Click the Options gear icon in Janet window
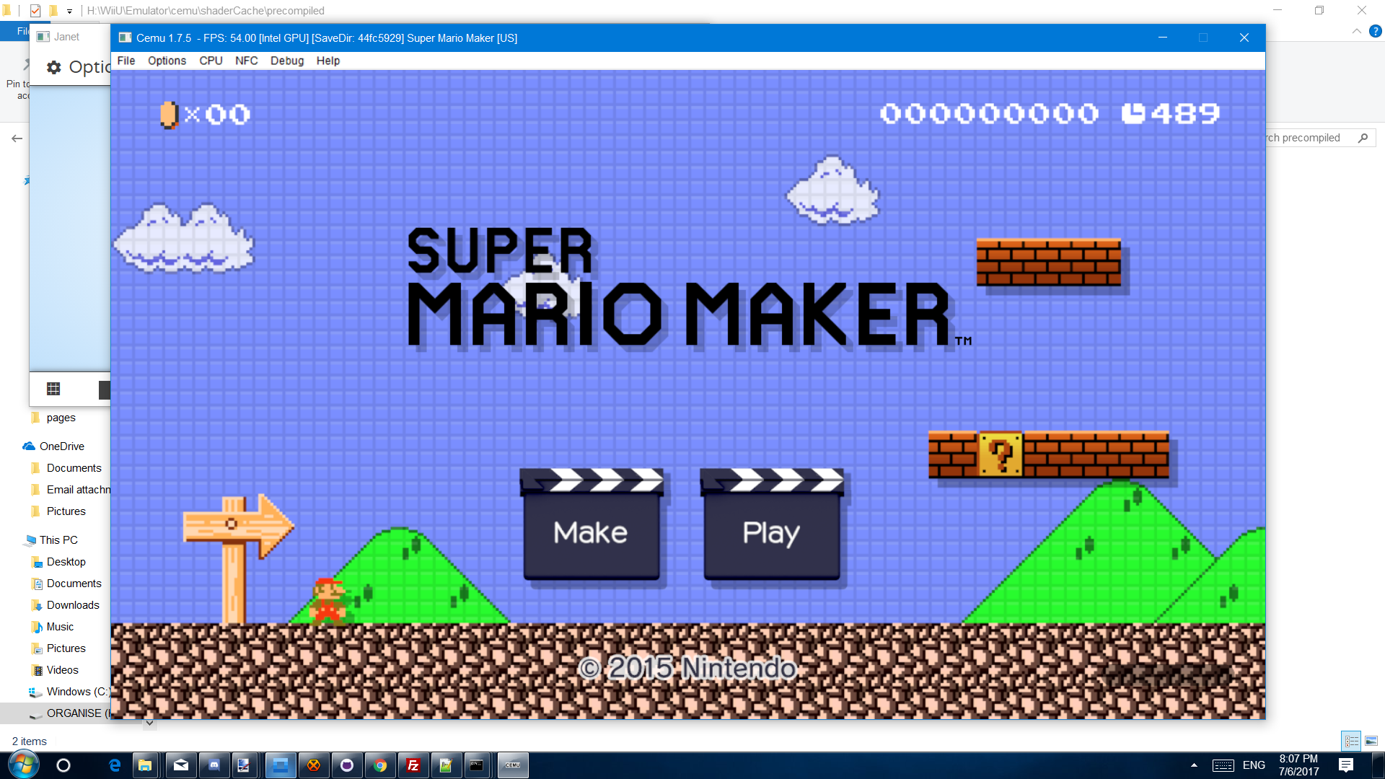The height and width of the screenshot is (779, 1385). (x=54, y=67)
